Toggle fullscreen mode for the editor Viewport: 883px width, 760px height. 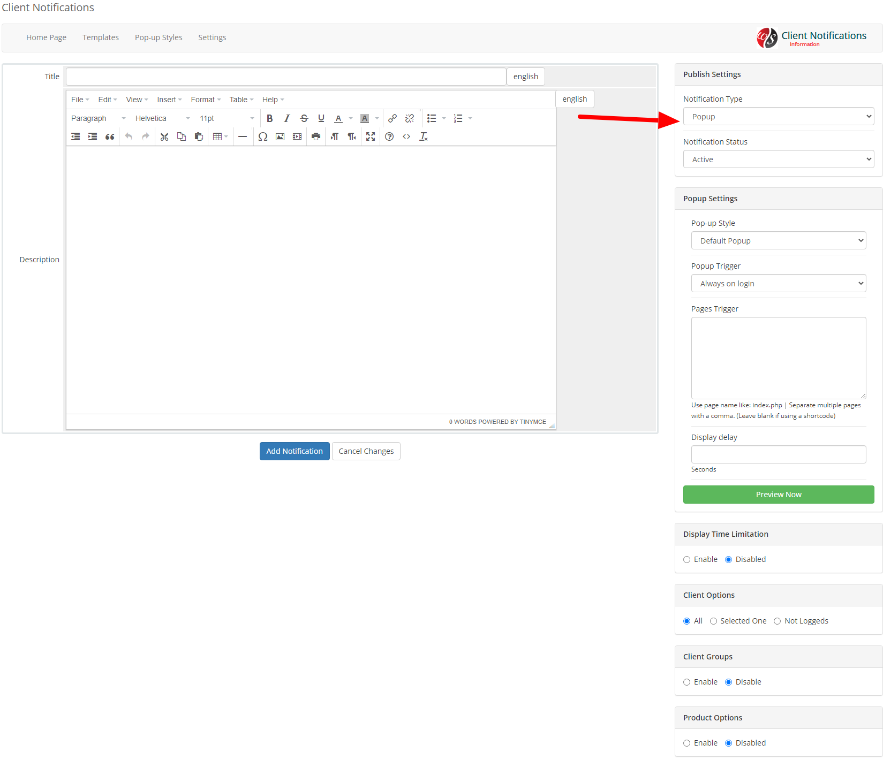[371, 136]
